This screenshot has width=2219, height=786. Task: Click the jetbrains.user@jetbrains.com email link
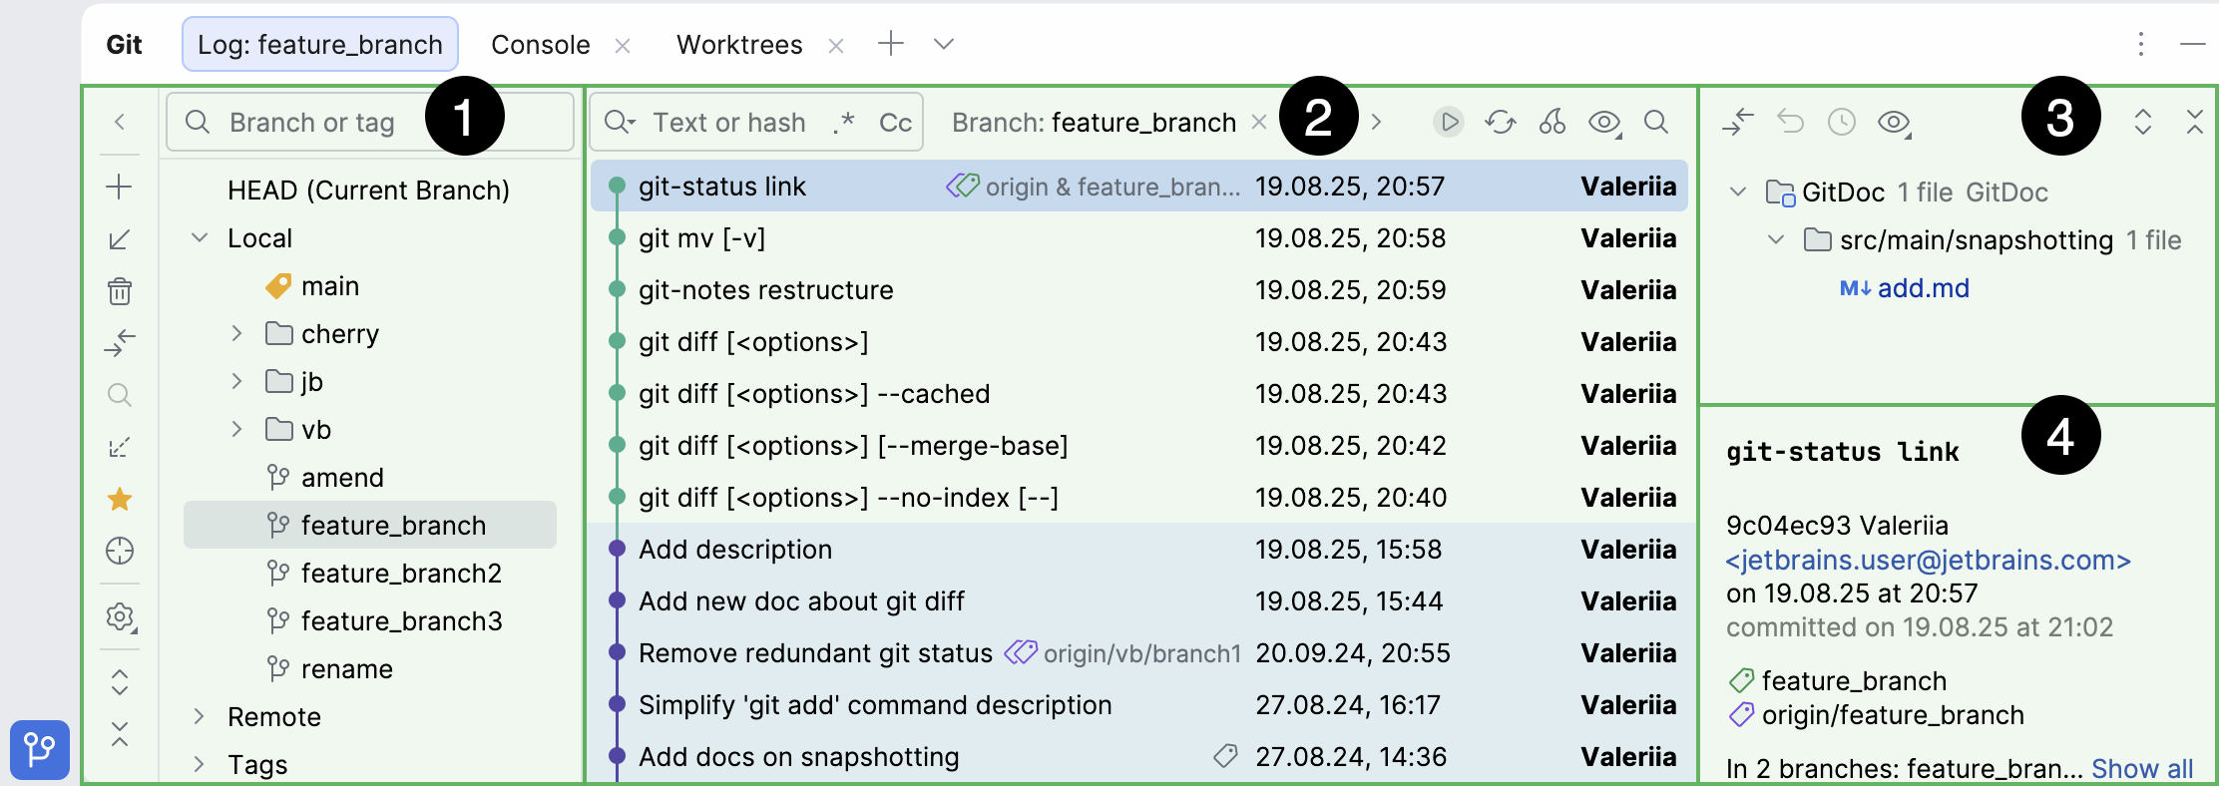1929,560
